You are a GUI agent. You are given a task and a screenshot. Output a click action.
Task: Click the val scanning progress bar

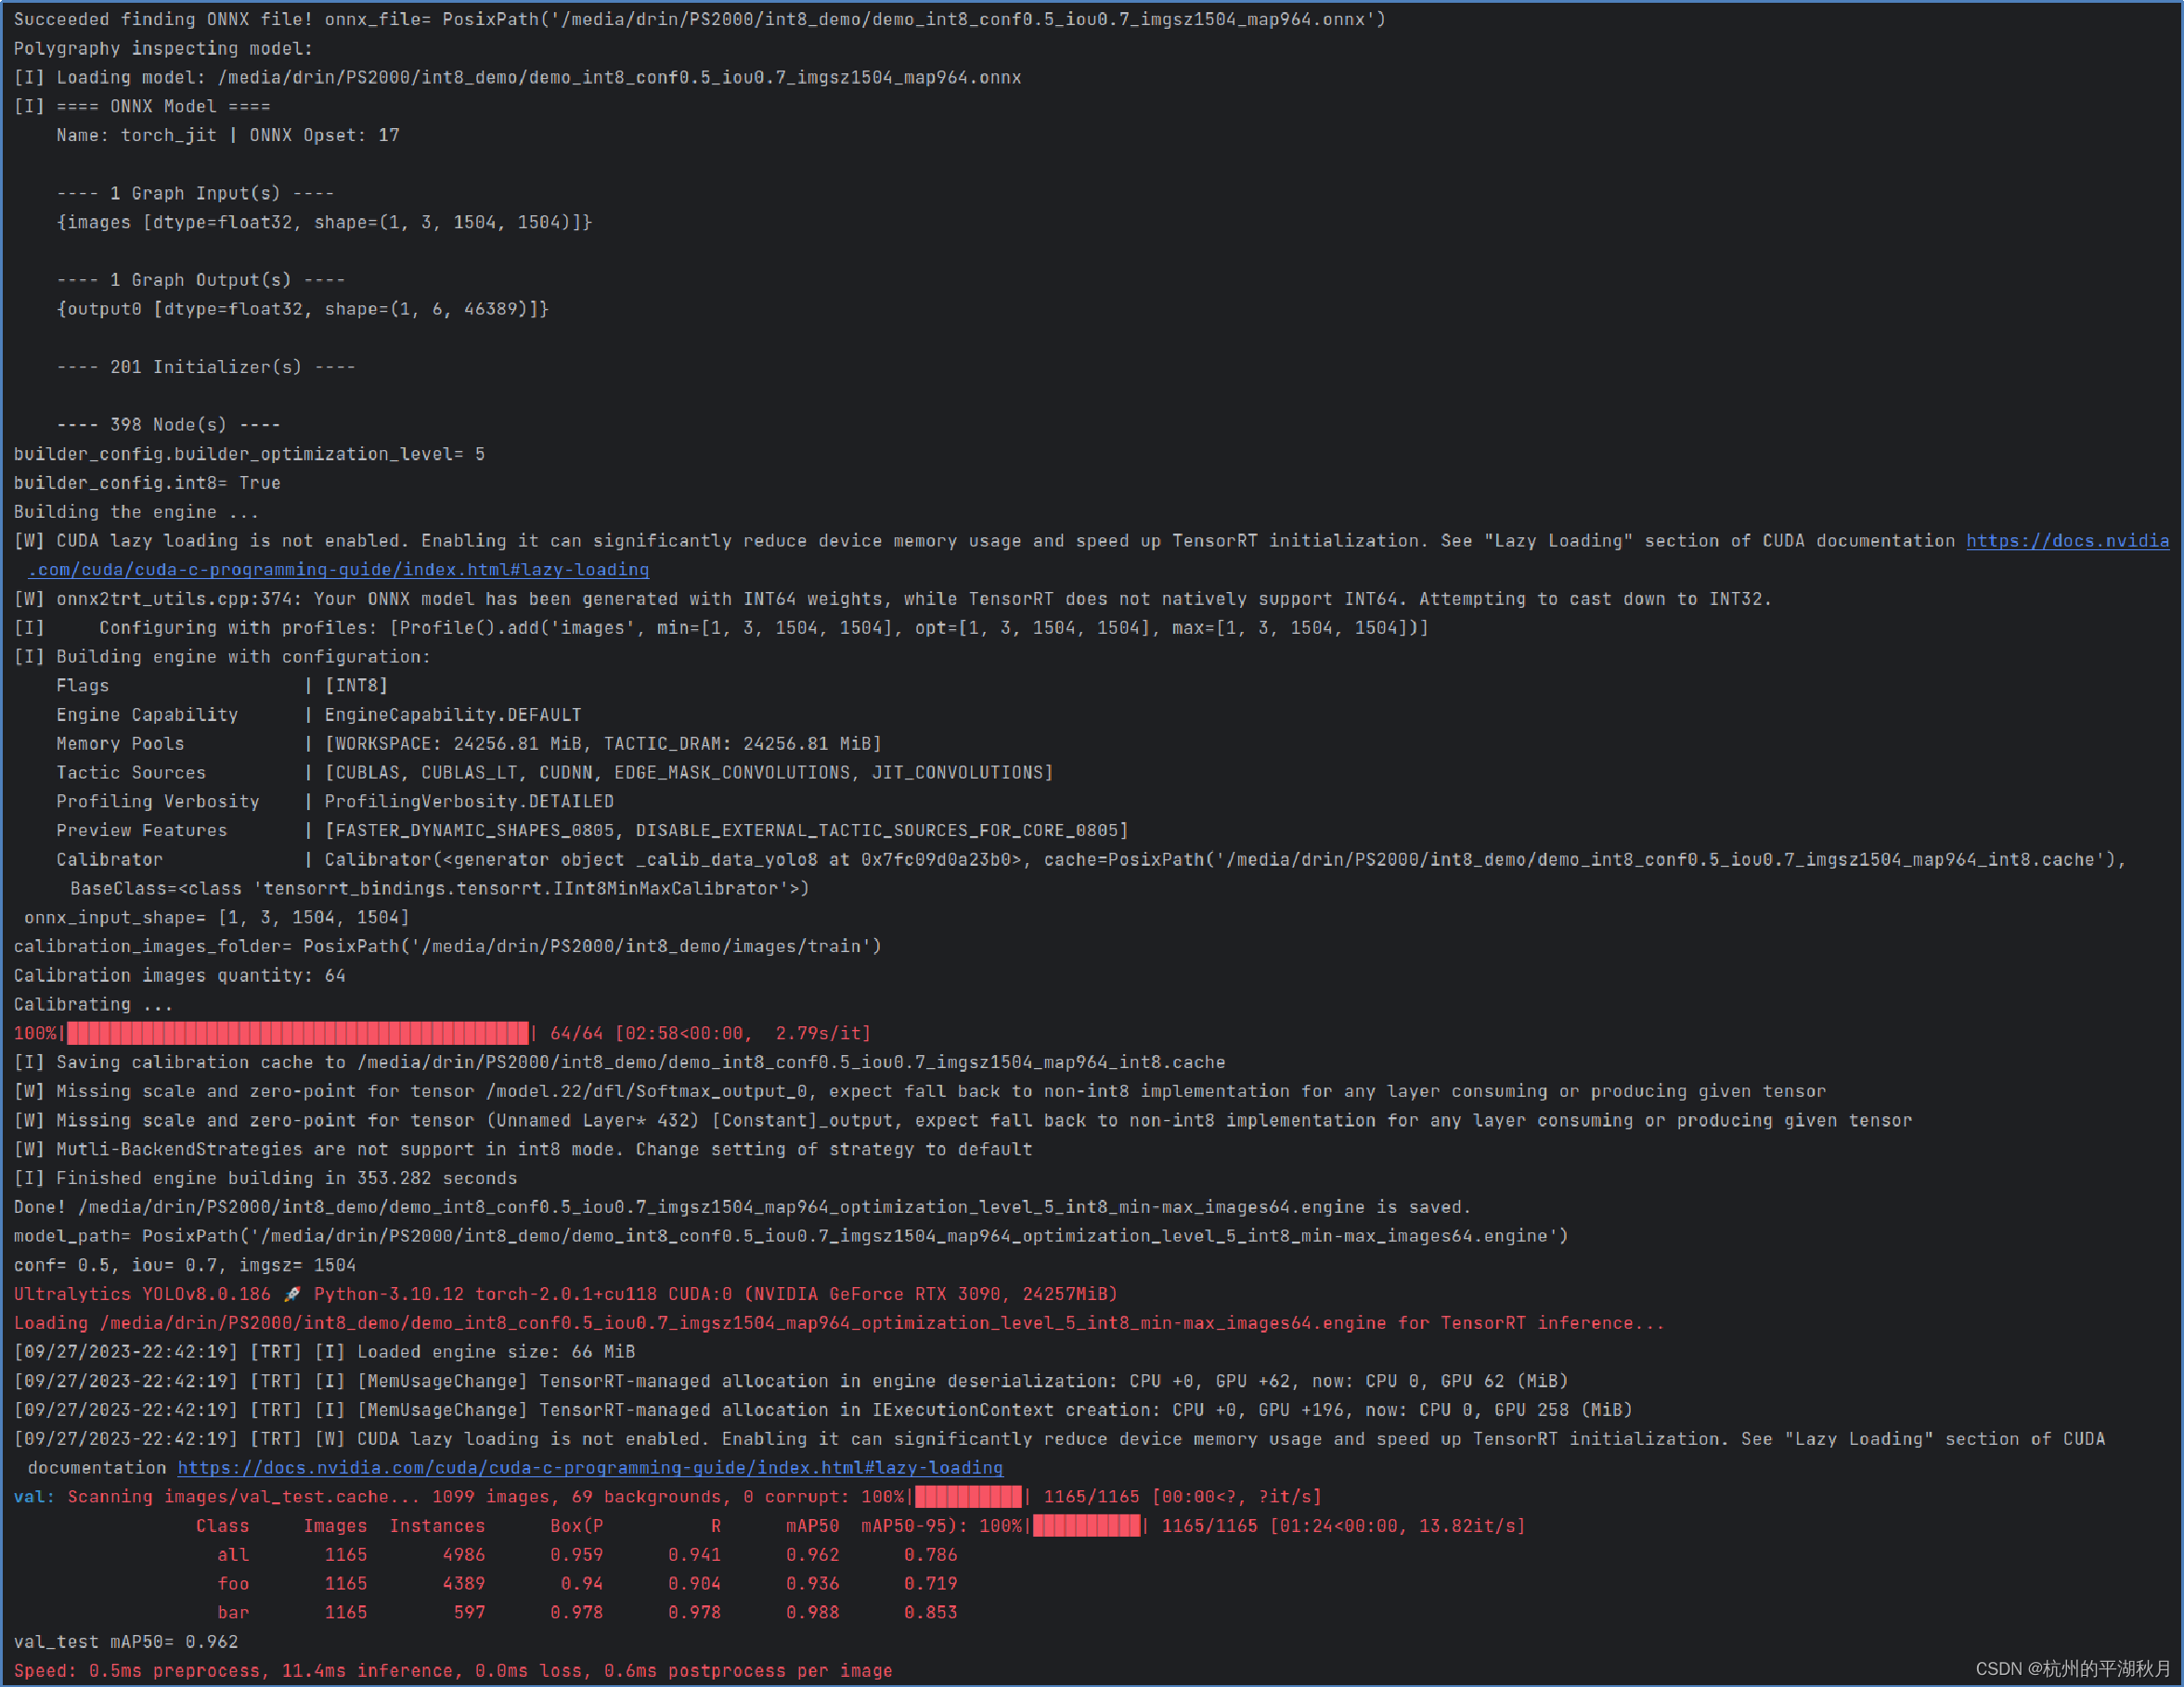(968, 1497)
